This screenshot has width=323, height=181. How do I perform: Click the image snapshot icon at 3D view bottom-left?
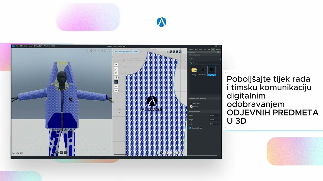pyautogui.click(x=14, y=153)
